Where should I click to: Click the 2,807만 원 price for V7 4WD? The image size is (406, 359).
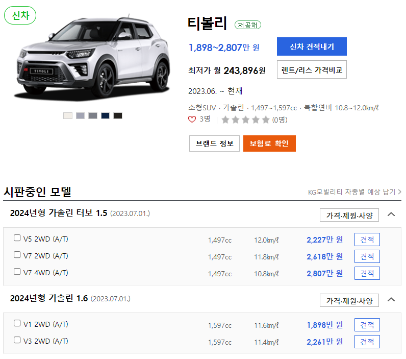click(x=325, y=273)
